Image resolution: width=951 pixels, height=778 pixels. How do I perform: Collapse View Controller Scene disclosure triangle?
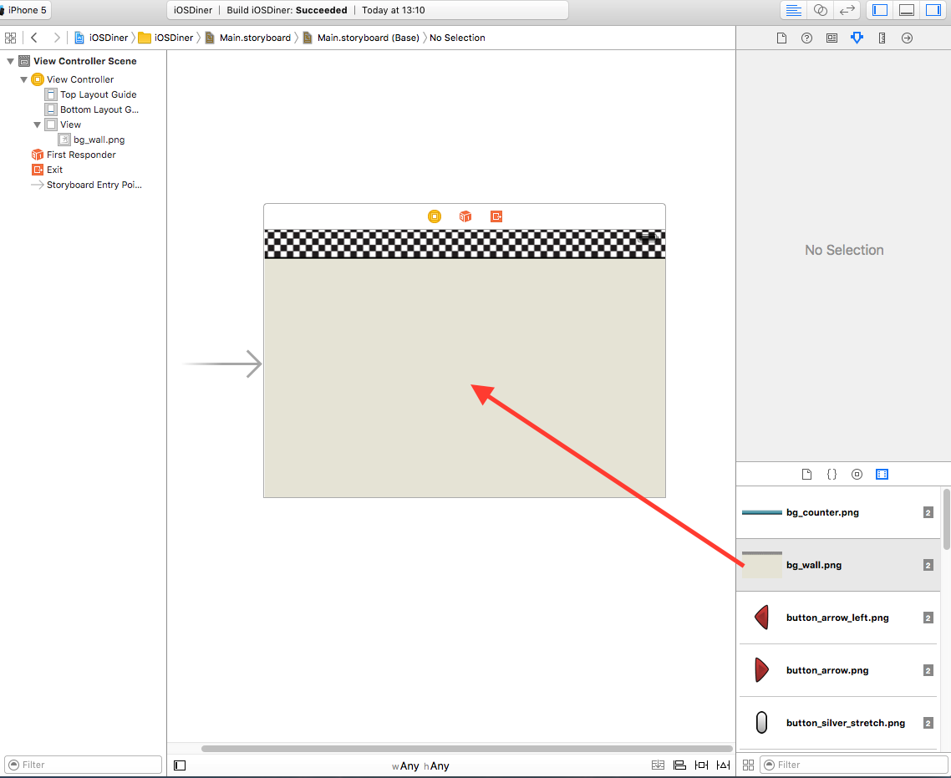pos(10,61)
